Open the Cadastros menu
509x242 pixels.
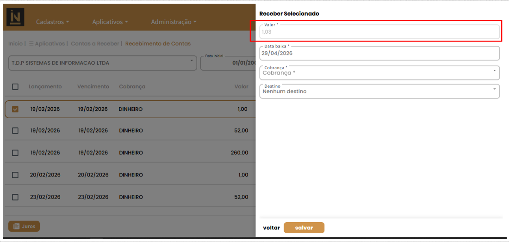pos(53,22)
